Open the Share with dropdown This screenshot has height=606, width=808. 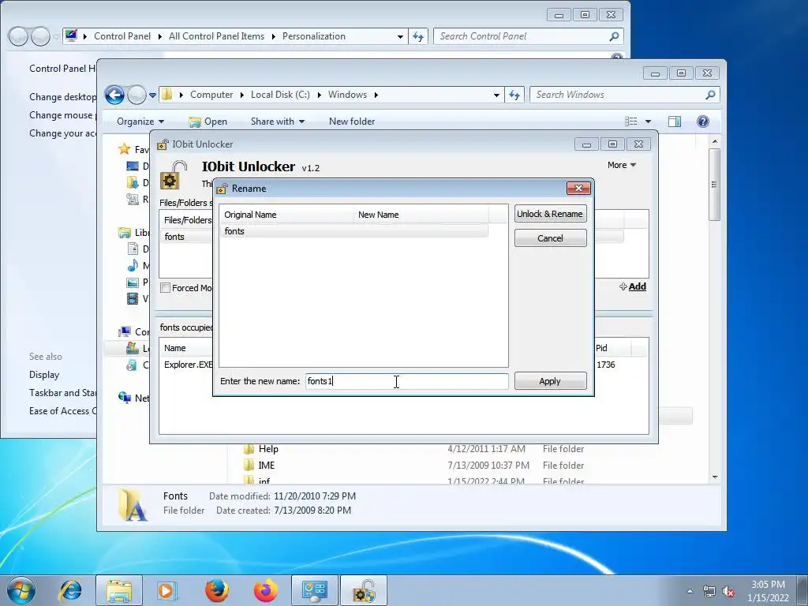click(x=277, y=122)
